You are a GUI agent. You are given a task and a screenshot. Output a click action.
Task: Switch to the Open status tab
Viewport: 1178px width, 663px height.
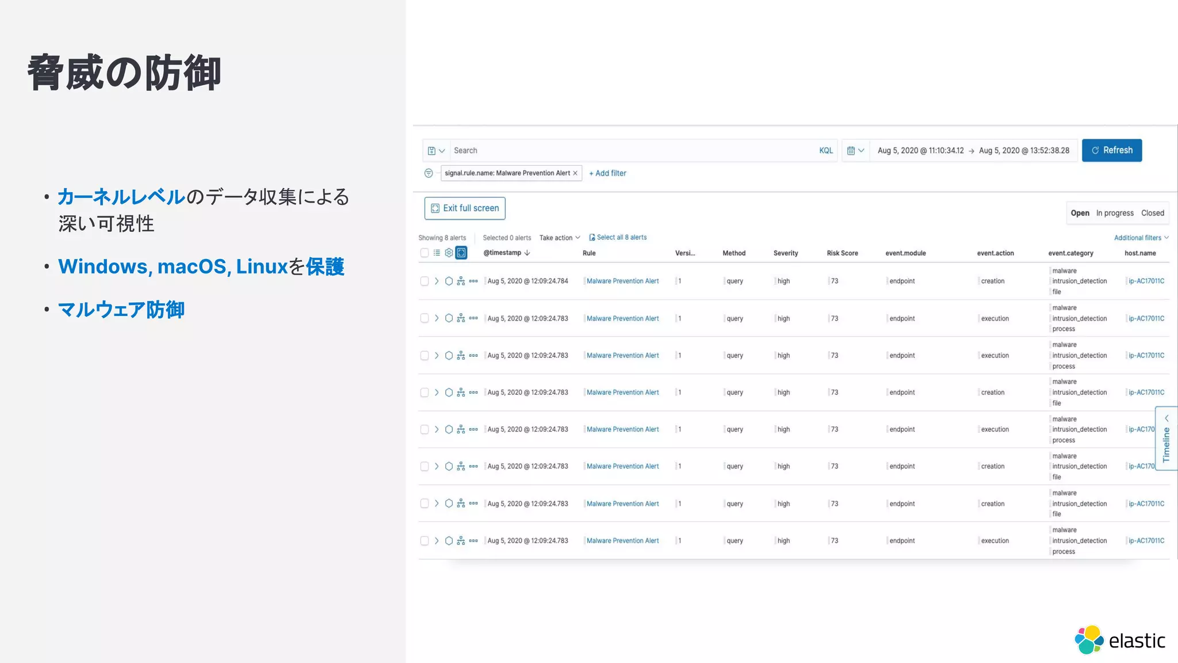pos(1080,213)
